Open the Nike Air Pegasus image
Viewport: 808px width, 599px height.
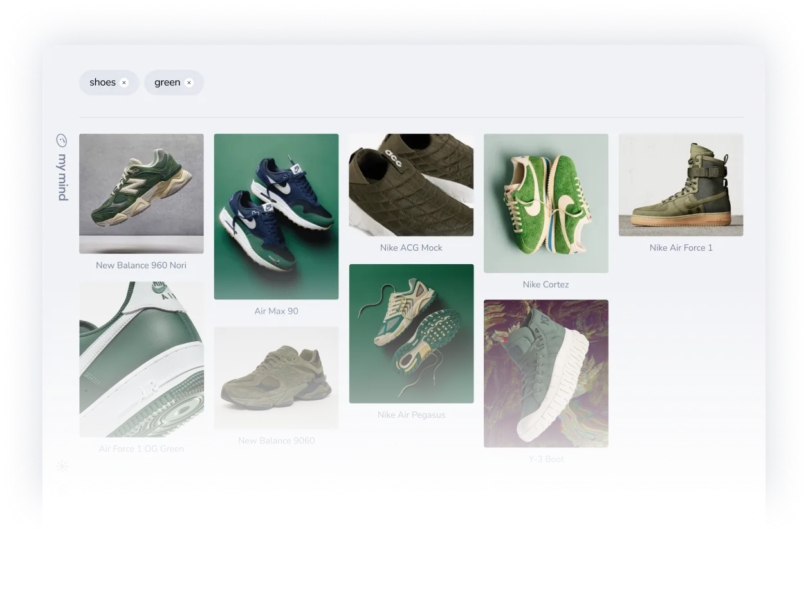click(x=411, y=334)
